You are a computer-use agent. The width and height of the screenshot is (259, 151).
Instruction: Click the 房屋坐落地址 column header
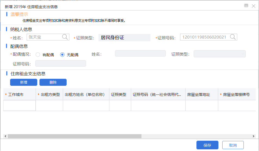coord(202,94)
